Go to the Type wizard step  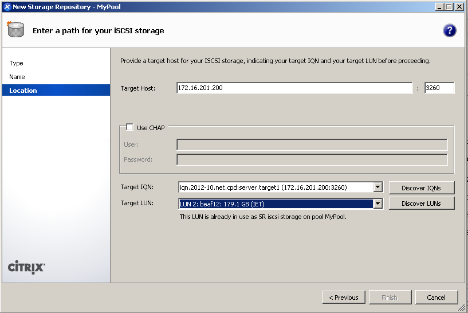tap(16, 63)
